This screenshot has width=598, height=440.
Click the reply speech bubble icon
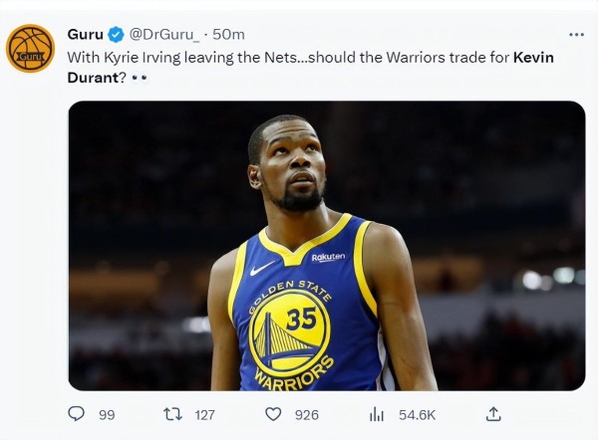pos(76,414)
